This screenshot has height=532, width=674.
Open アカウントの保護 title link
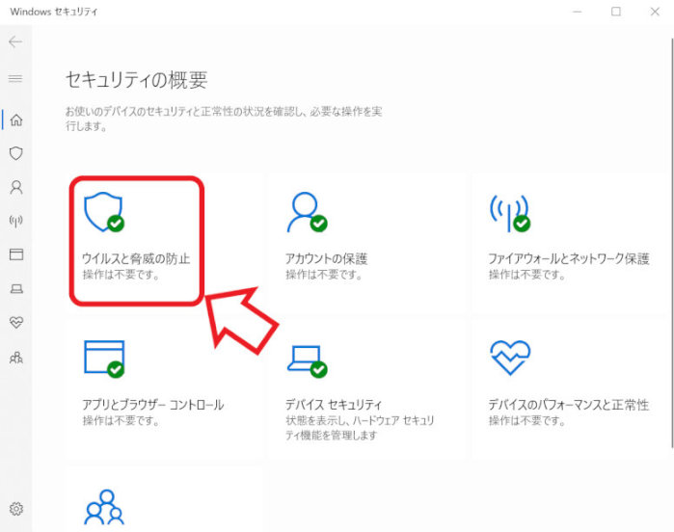pos(326,258)
